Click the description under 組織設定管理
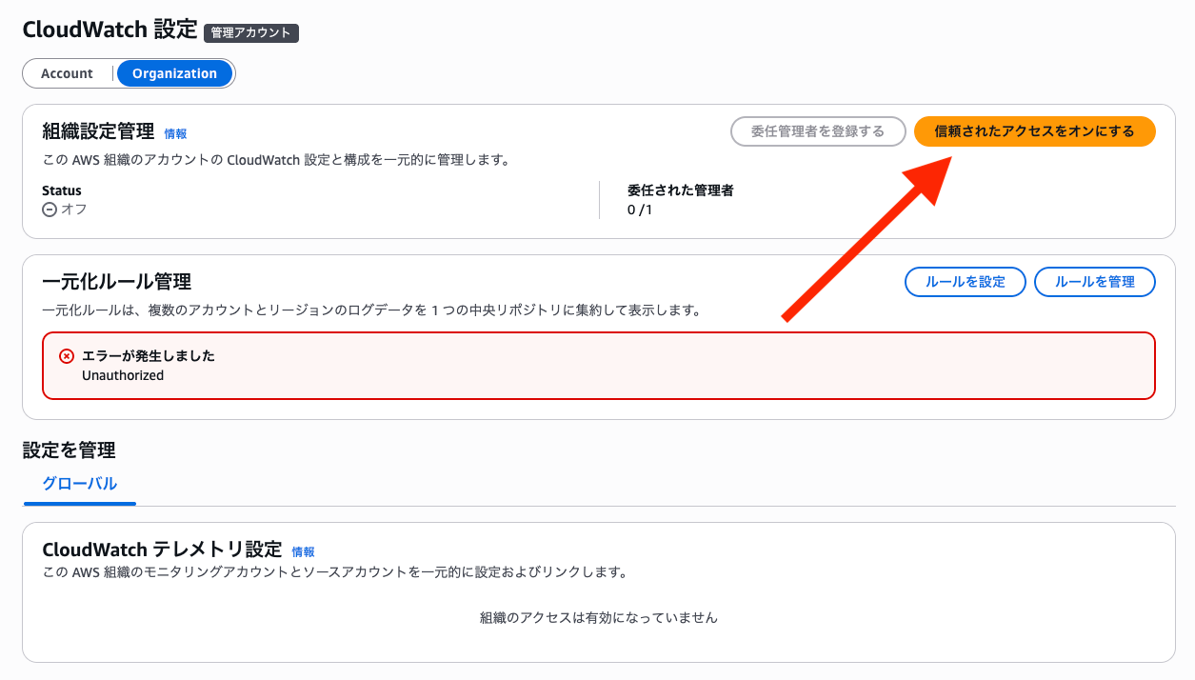The image size is (1195, 680). pos(276,160)
